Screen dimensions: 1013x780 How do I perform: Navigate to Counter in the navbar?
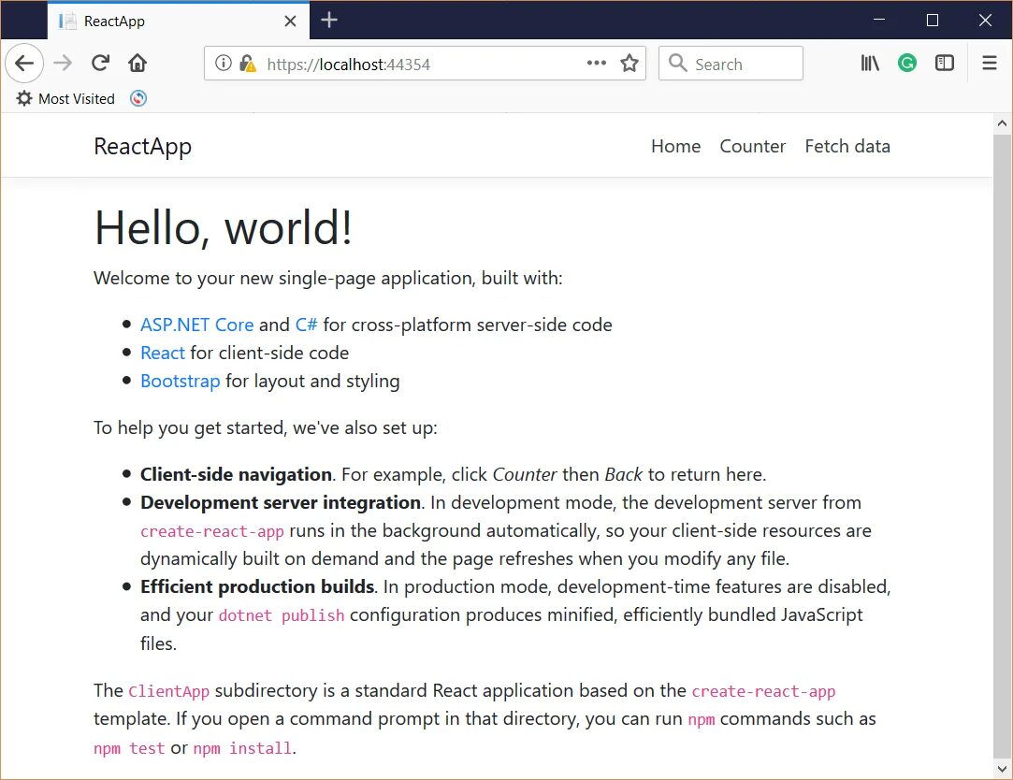pos(752,146)
